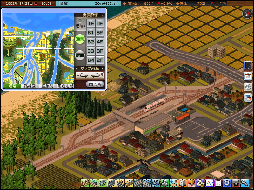Open the dark notebook icon on right edge

(248, 66)
